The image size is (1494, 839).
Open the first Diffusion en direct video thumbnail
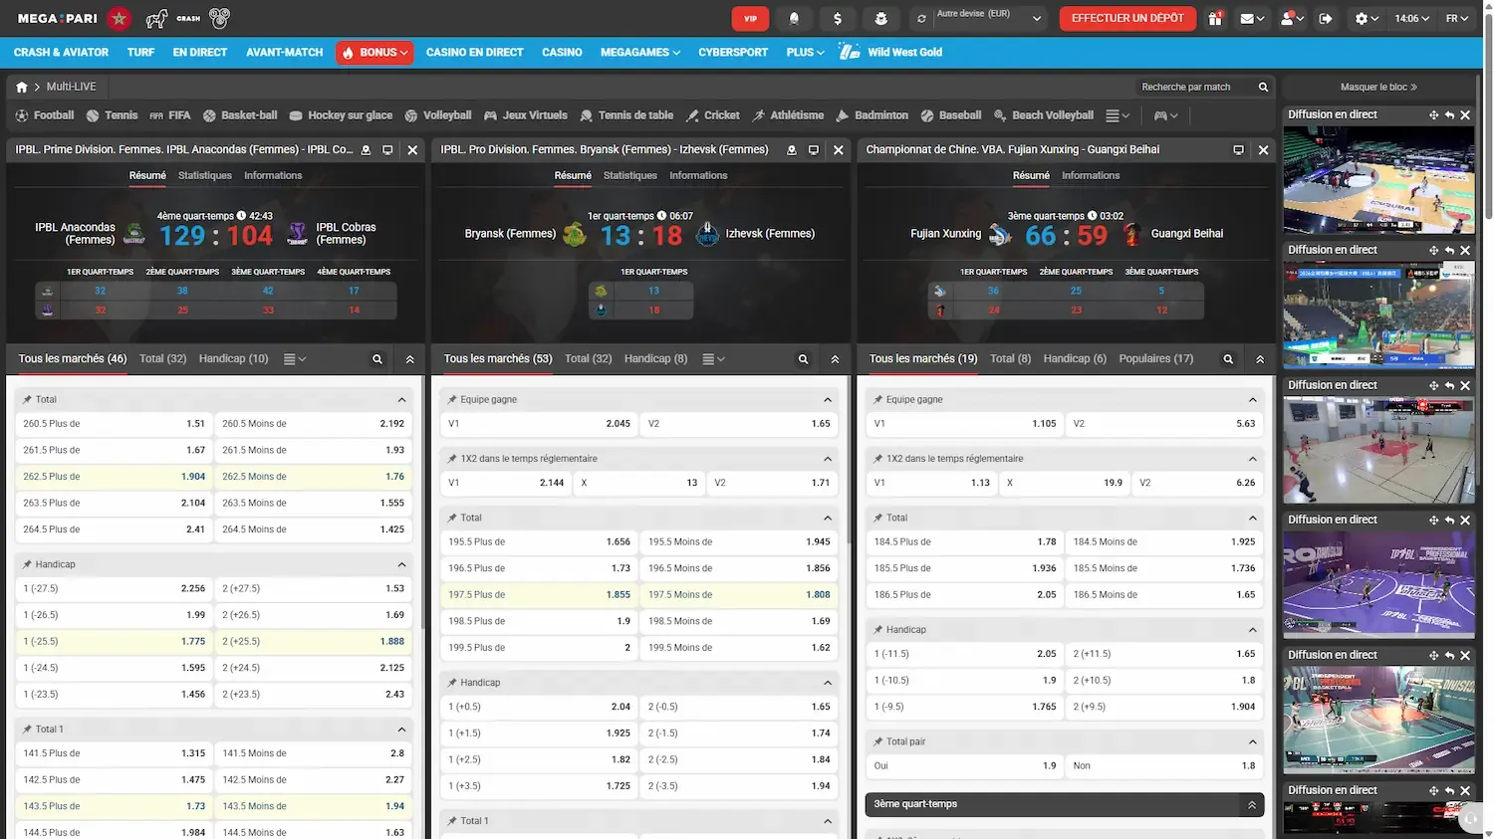pos(1378,180)
